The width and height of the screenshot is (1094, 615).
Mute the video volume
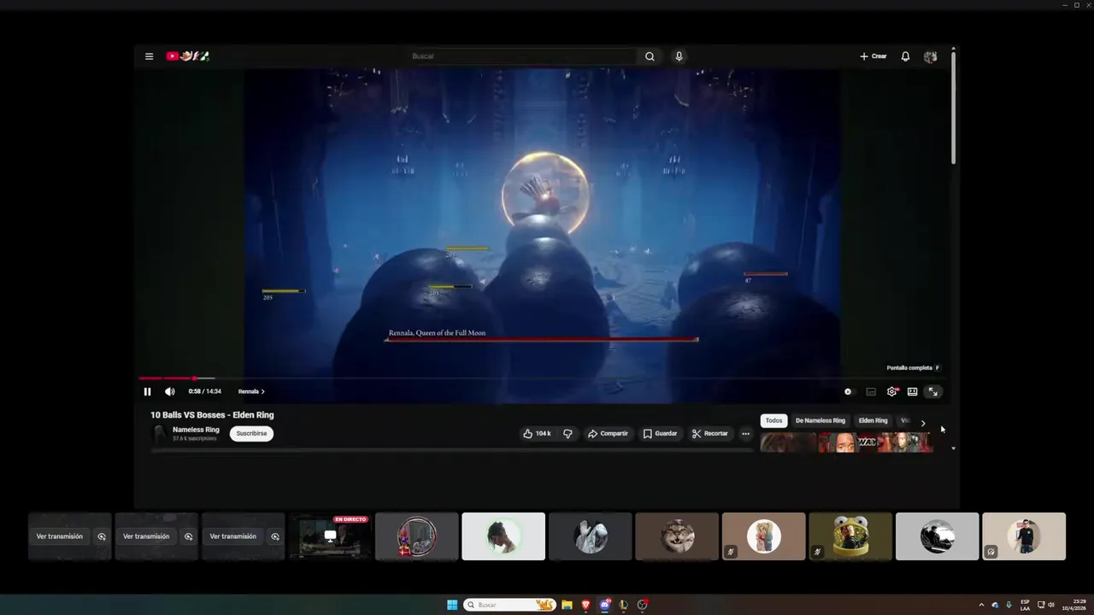tap(169, 391)
